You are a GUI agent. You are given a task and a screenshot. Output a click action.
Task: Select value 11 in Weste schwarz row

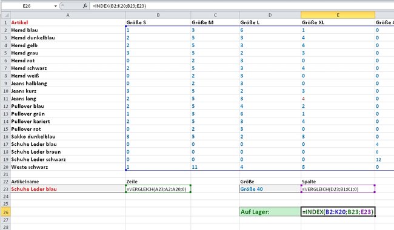click(x=215, y=167)
